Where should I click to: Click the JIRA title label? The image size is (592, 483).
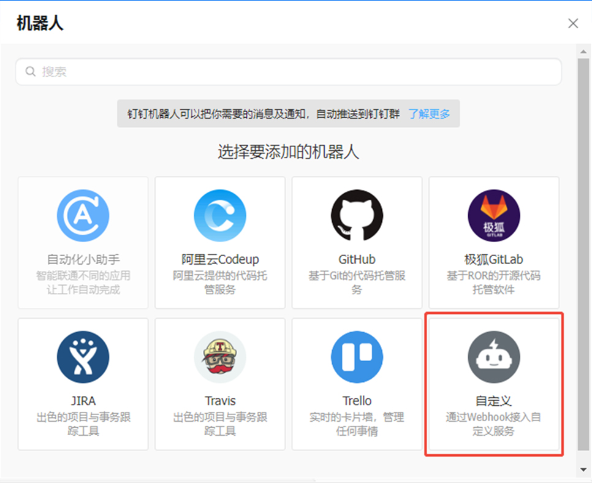tap(83, 401)
